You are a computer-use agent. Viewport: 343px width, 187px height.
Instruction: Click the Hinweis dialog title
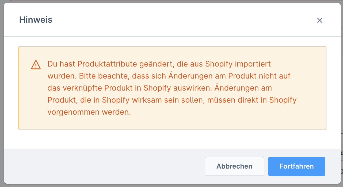[36, 20]
